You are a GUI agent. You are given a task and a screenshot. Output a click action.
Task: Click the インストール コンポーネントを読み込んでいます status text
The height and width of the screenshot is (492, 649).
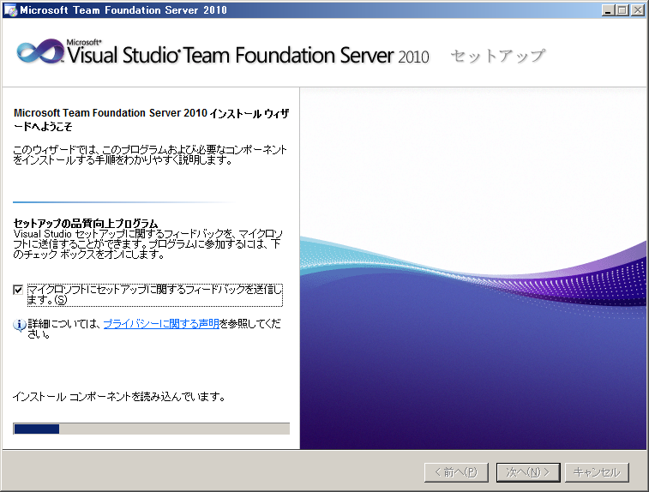(119, 397)
